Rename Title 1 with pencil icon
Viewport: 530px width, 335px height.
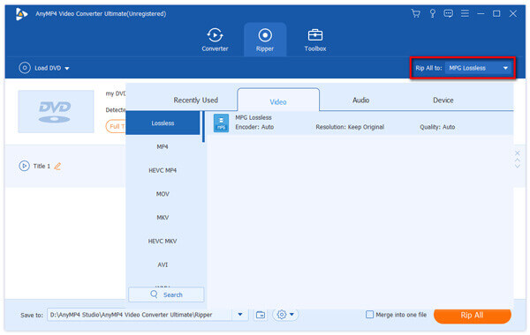(x=57, y=166)
